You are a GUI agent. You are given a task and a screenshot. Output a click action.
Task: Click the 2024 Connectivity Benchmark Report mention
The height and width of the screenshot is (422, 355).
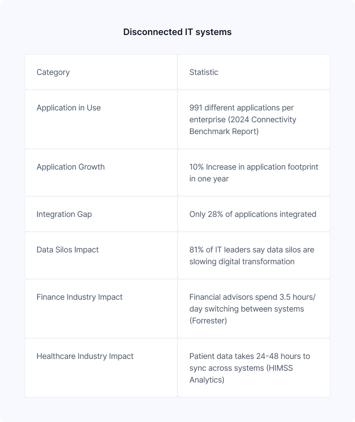click(243, 125)
